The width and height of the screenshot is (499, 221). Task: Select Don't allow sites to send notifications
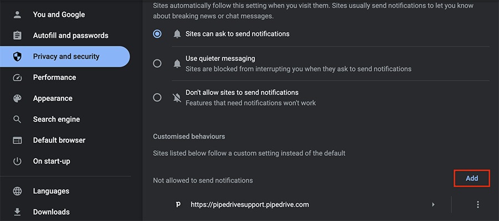point(157,97)
